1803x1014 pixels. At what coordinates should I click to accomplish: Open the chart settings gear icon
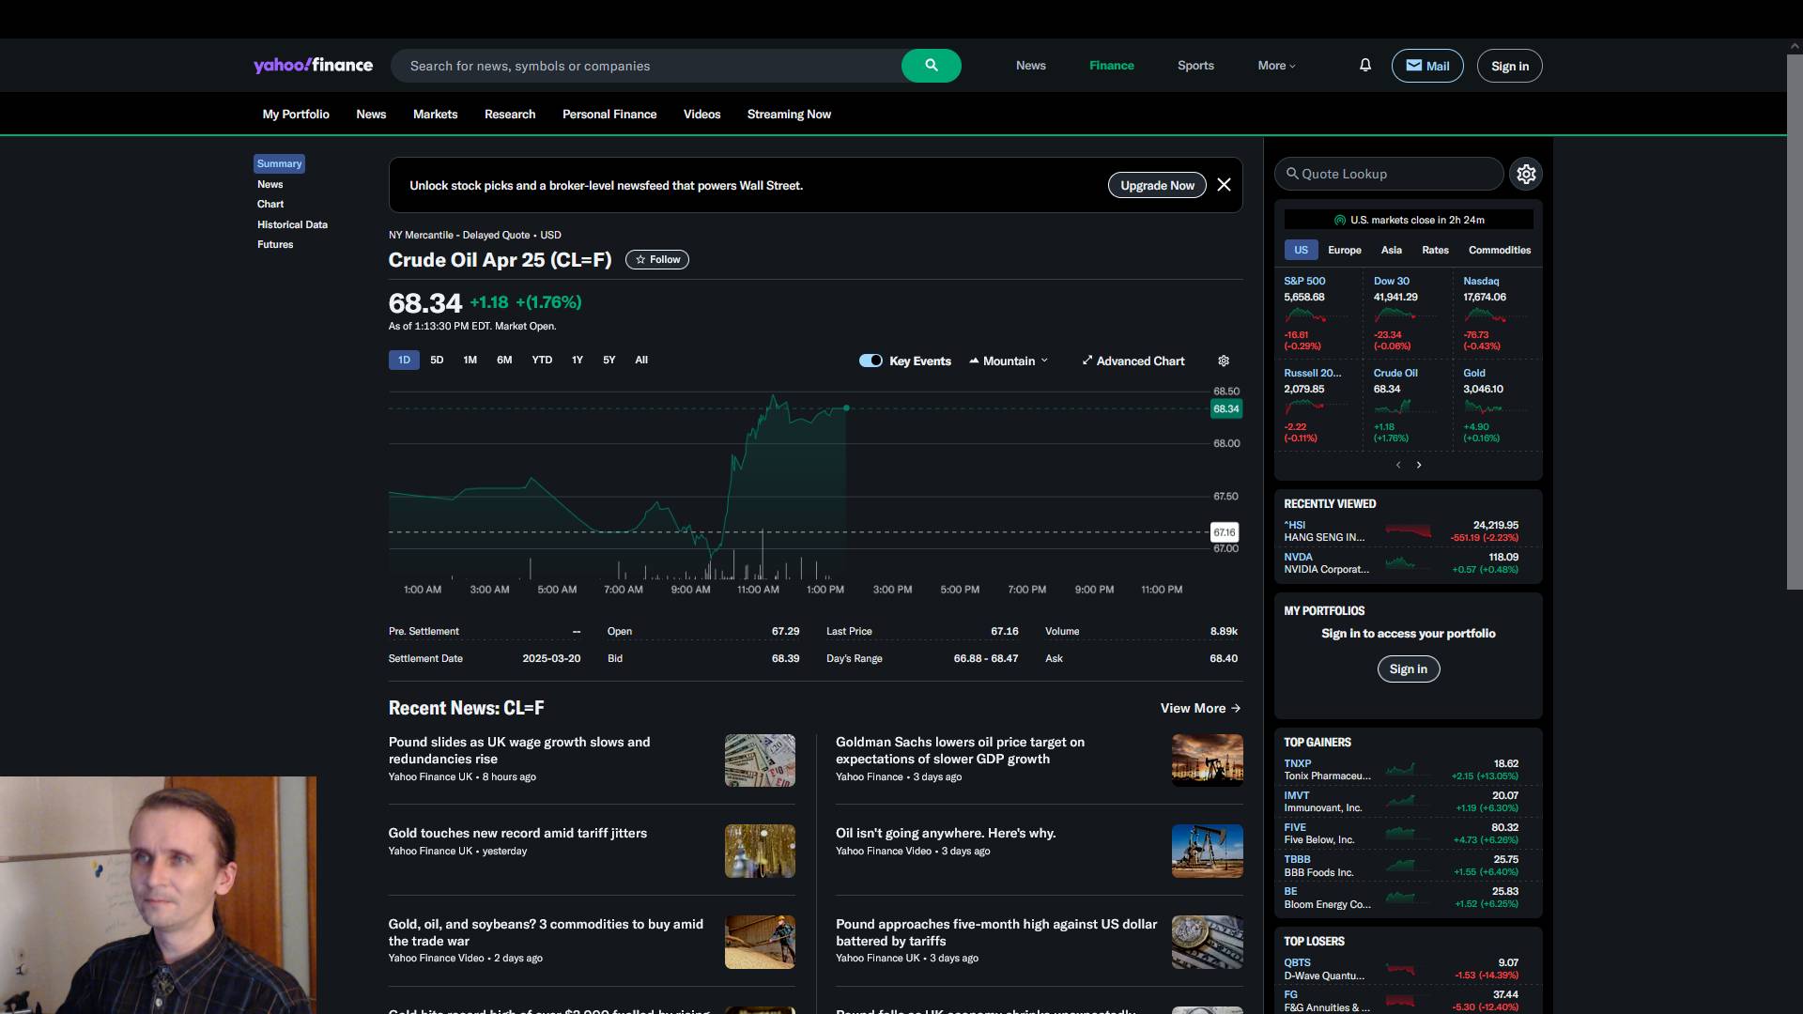tap(1224, 361)
